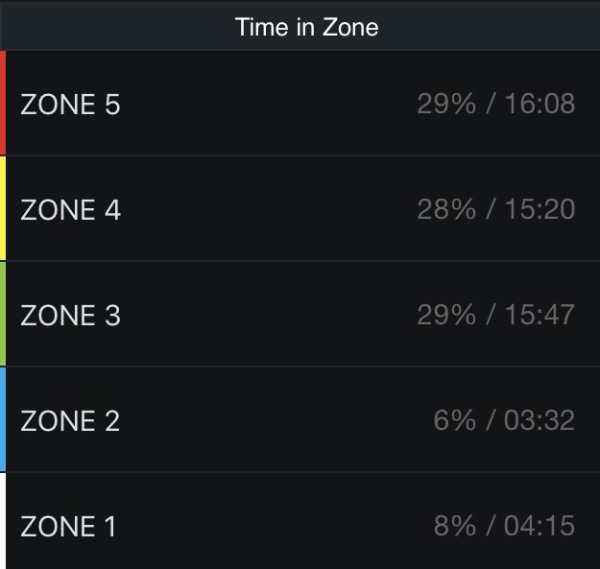Click the 28% / 15:20 value
Image resolution: width=600 pixels, height=569 pixels.
[x=495, y=209]
